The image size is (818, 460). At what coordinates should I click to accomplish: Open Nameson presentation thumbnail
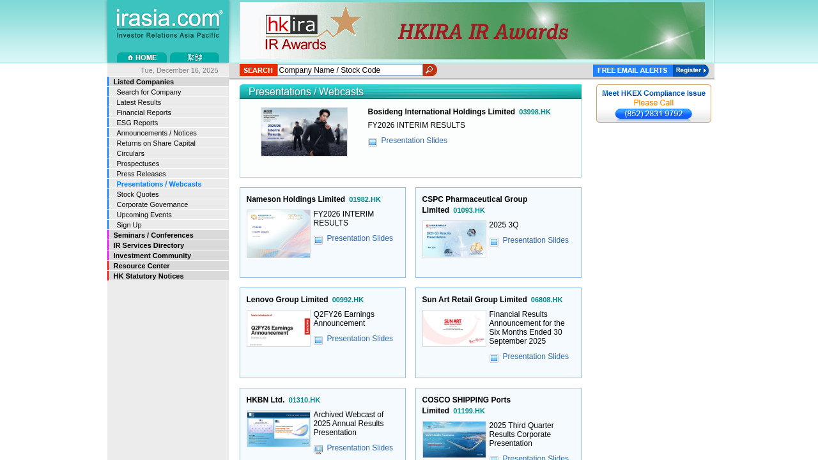(x=279, y=234)
